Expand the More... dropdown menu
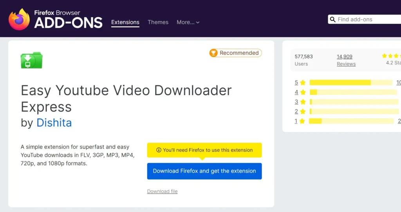This screenshot has width=401, height=212. click(x=188, y=22)
